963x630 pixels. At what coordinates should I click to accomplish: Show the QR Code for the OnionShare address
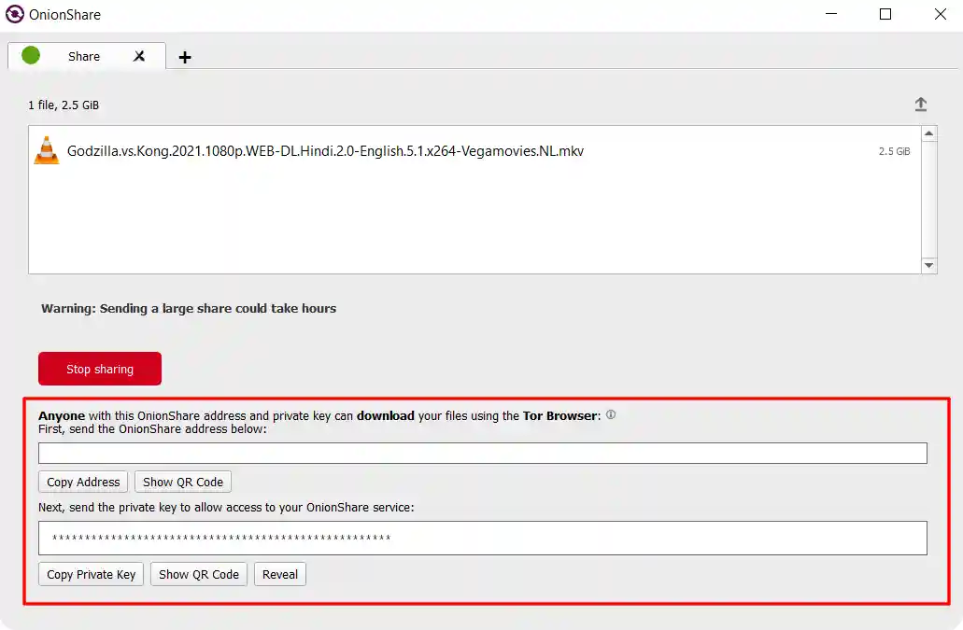[x=182, y=482]
